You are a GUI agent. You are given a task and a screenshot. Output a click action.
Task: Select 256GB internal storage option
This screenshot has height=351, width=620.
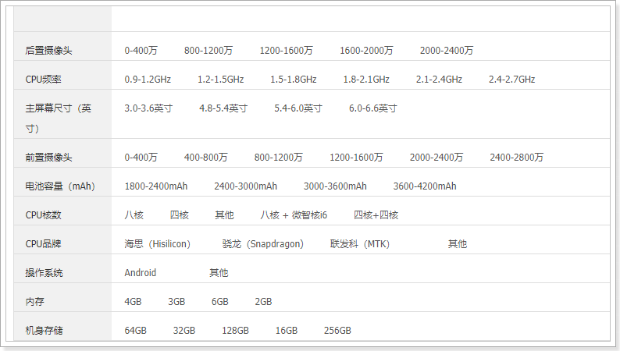click(337, 331)
